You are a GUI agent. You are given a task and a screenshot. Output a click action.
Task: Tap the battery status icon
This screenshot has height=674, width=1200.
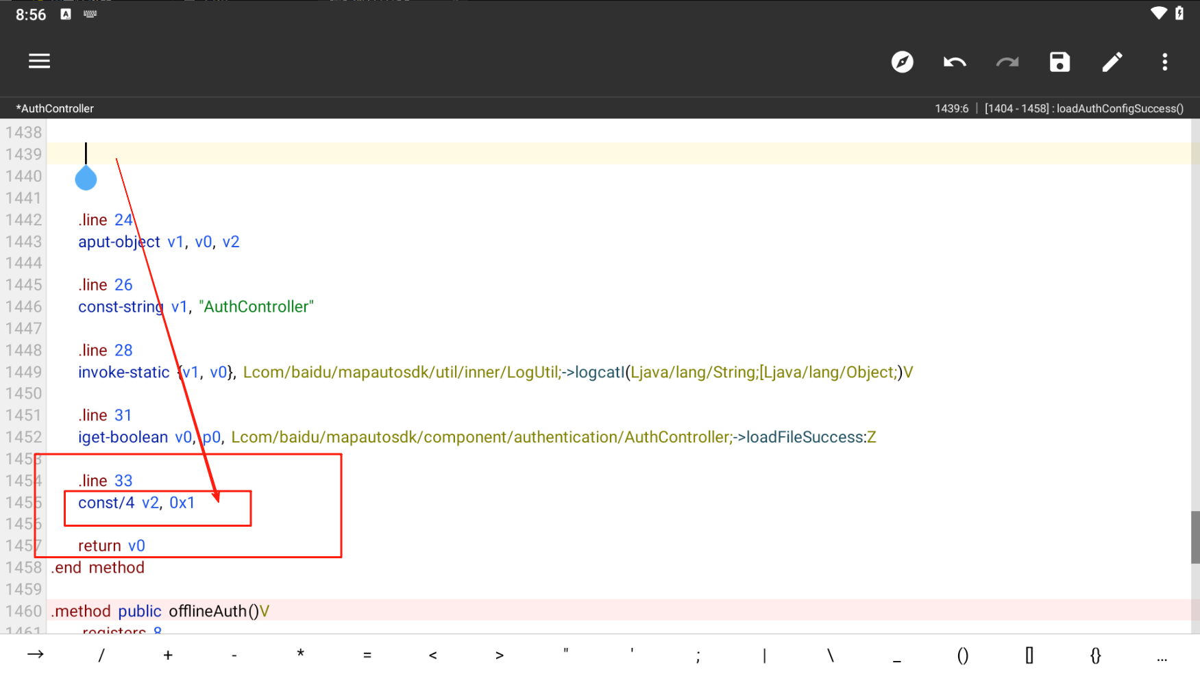pos(1179,13)
